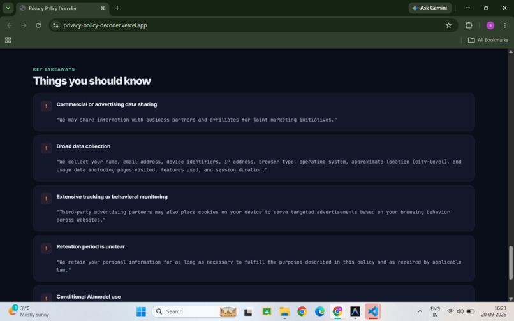514x321 pixels.
Task: Click the Ask Gemini button
Action: 430,8
